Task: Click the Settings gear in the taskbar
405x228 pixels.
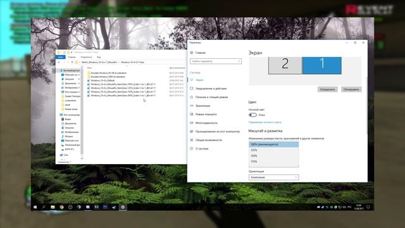Action: point(123,207)
